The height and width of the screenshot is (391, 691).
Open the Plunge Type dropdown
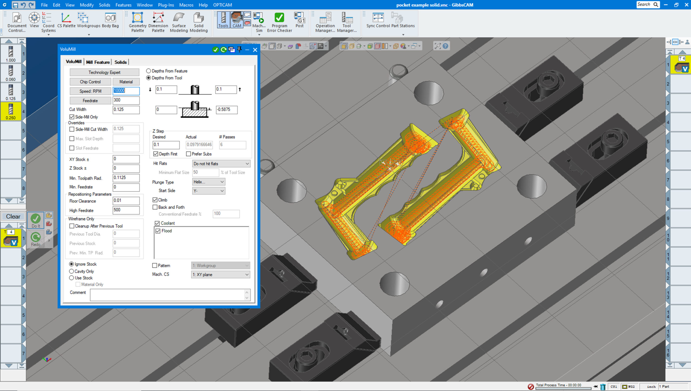[x=208, y=182]
